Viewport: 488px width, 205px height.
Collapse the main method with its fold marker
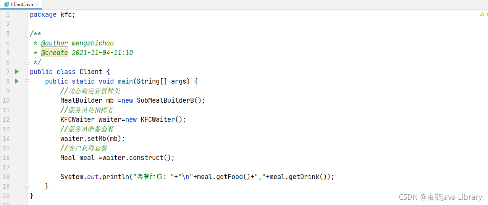(x=27, y=81)
